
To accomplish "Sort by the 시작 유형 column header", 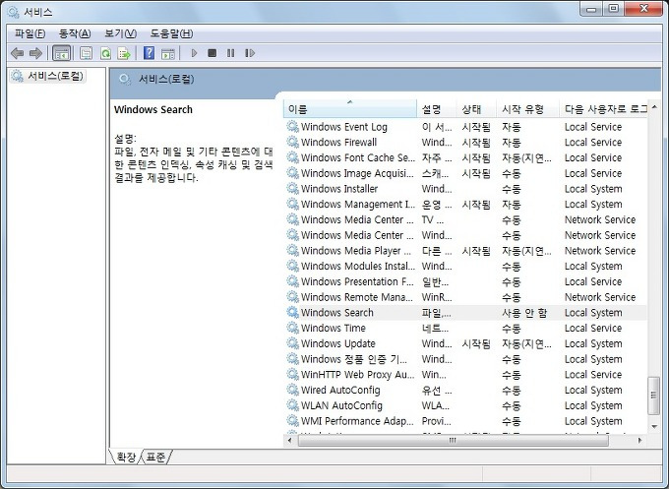I will pyautogui.click(x=527, y=109).
